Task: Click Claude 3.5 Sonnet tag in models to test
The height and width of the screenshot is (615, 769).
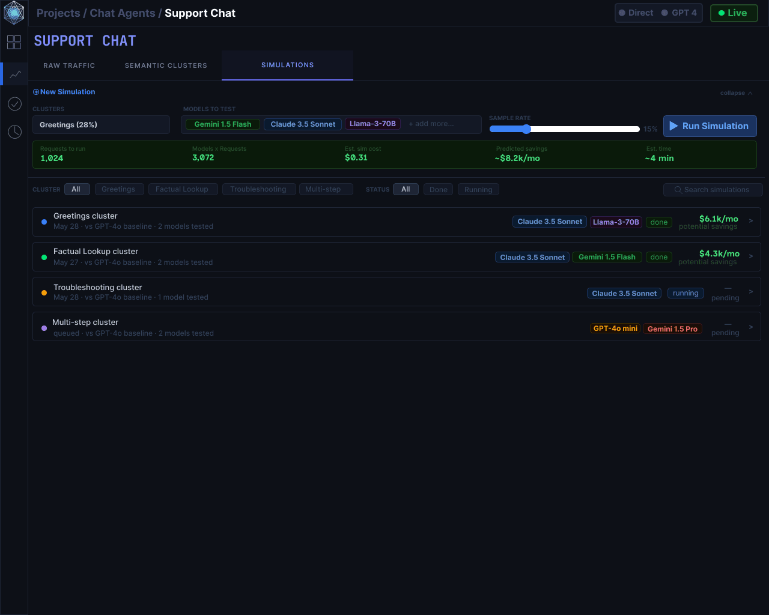Action: tap(303, 124)
